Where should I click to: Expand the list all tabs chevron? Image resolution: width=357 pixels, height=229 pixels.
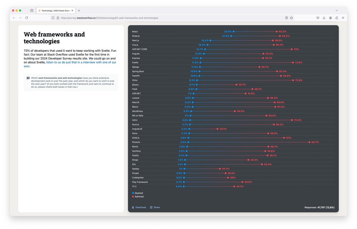click(x=336, y=10)
